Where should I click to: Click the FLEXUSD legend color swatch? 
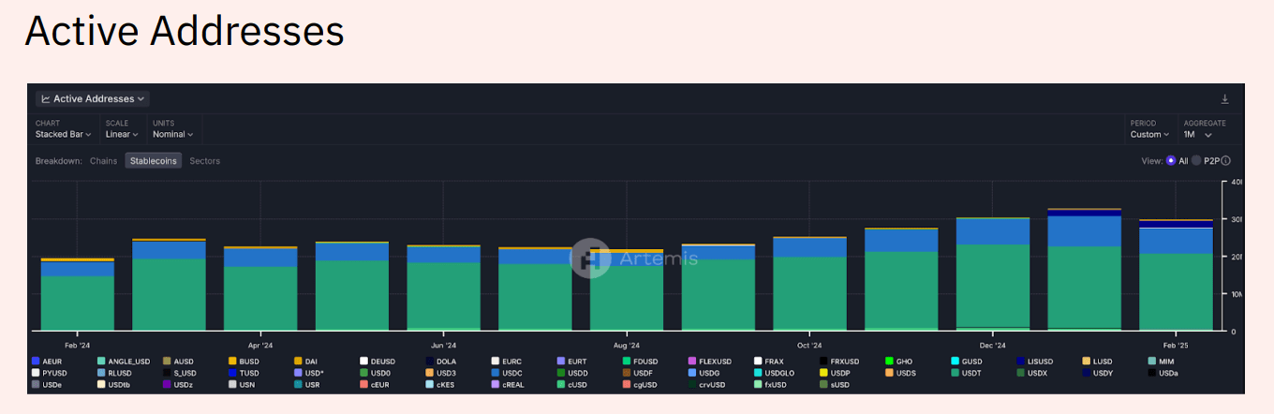[692, 361]
